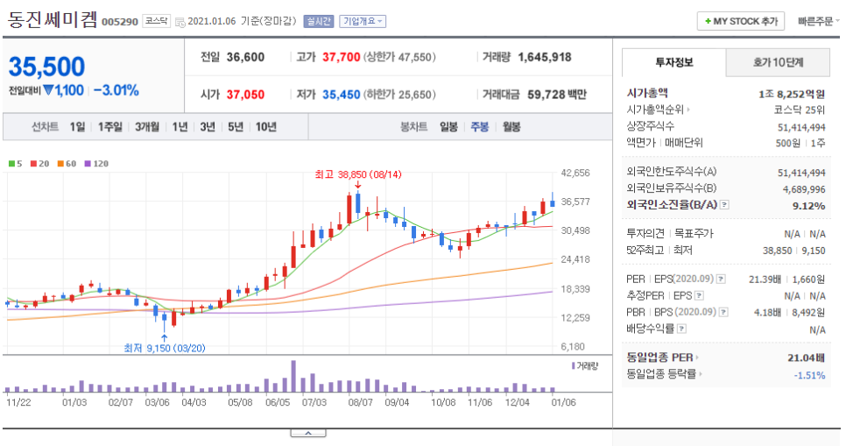Open help icon next to PBR BPS(2020.09)

[723, 312]
